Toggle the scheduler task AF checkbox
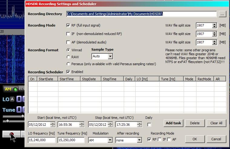Image resolution: width=230 pixels, height=149 pixels. (x=169, y=139)
